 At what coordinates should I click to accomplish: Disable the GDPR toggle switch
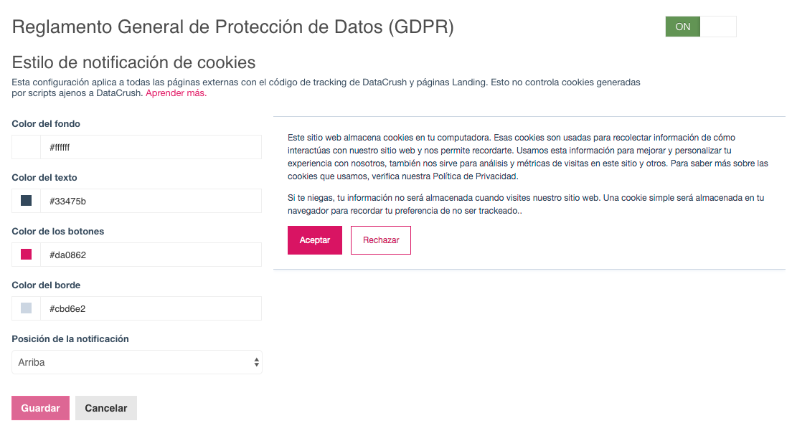(719, 27)
